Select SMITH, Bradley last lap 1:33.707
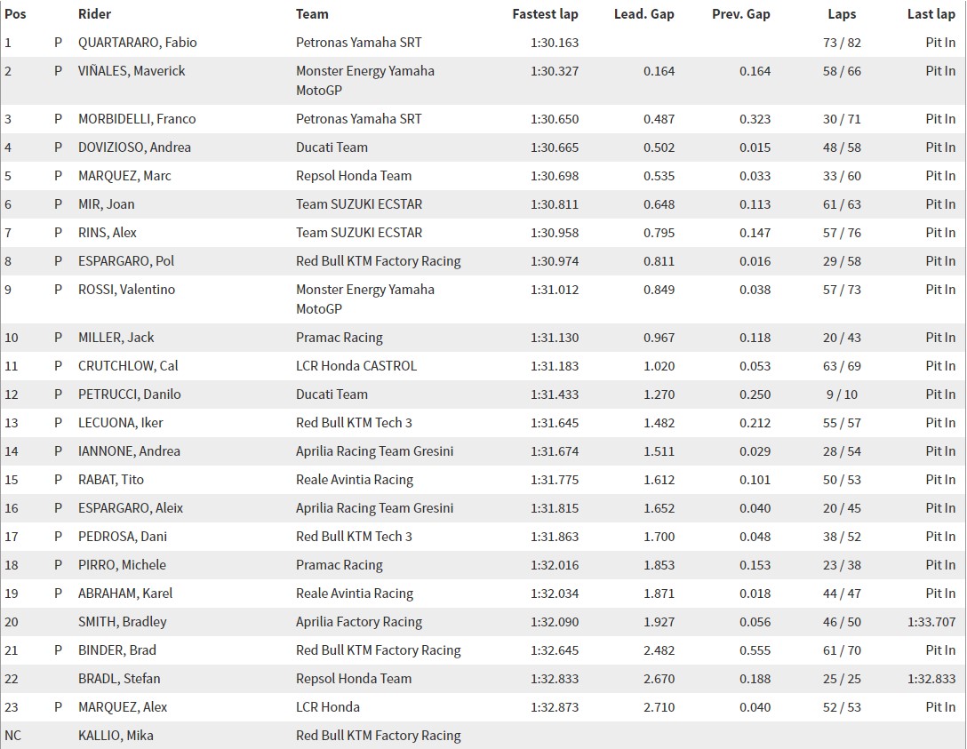This screenshot has width=967, height=749. pyautogui.click(x=931, y=621)
